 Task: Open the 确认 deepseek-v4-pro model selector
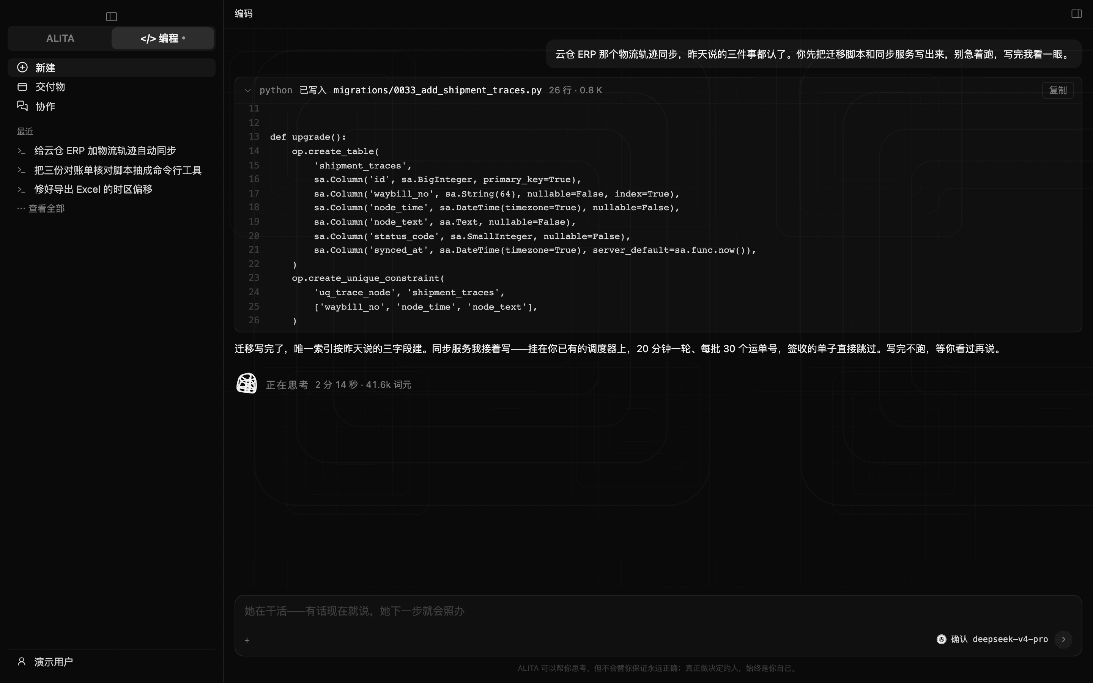click(x=993, y=639)
